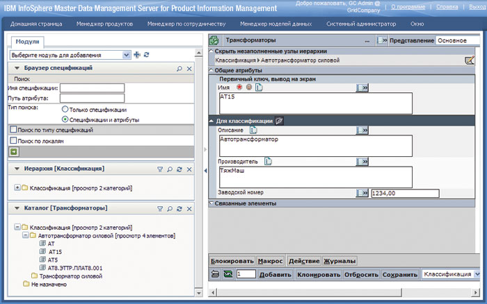Select the Модули tab

pos(27,42)
